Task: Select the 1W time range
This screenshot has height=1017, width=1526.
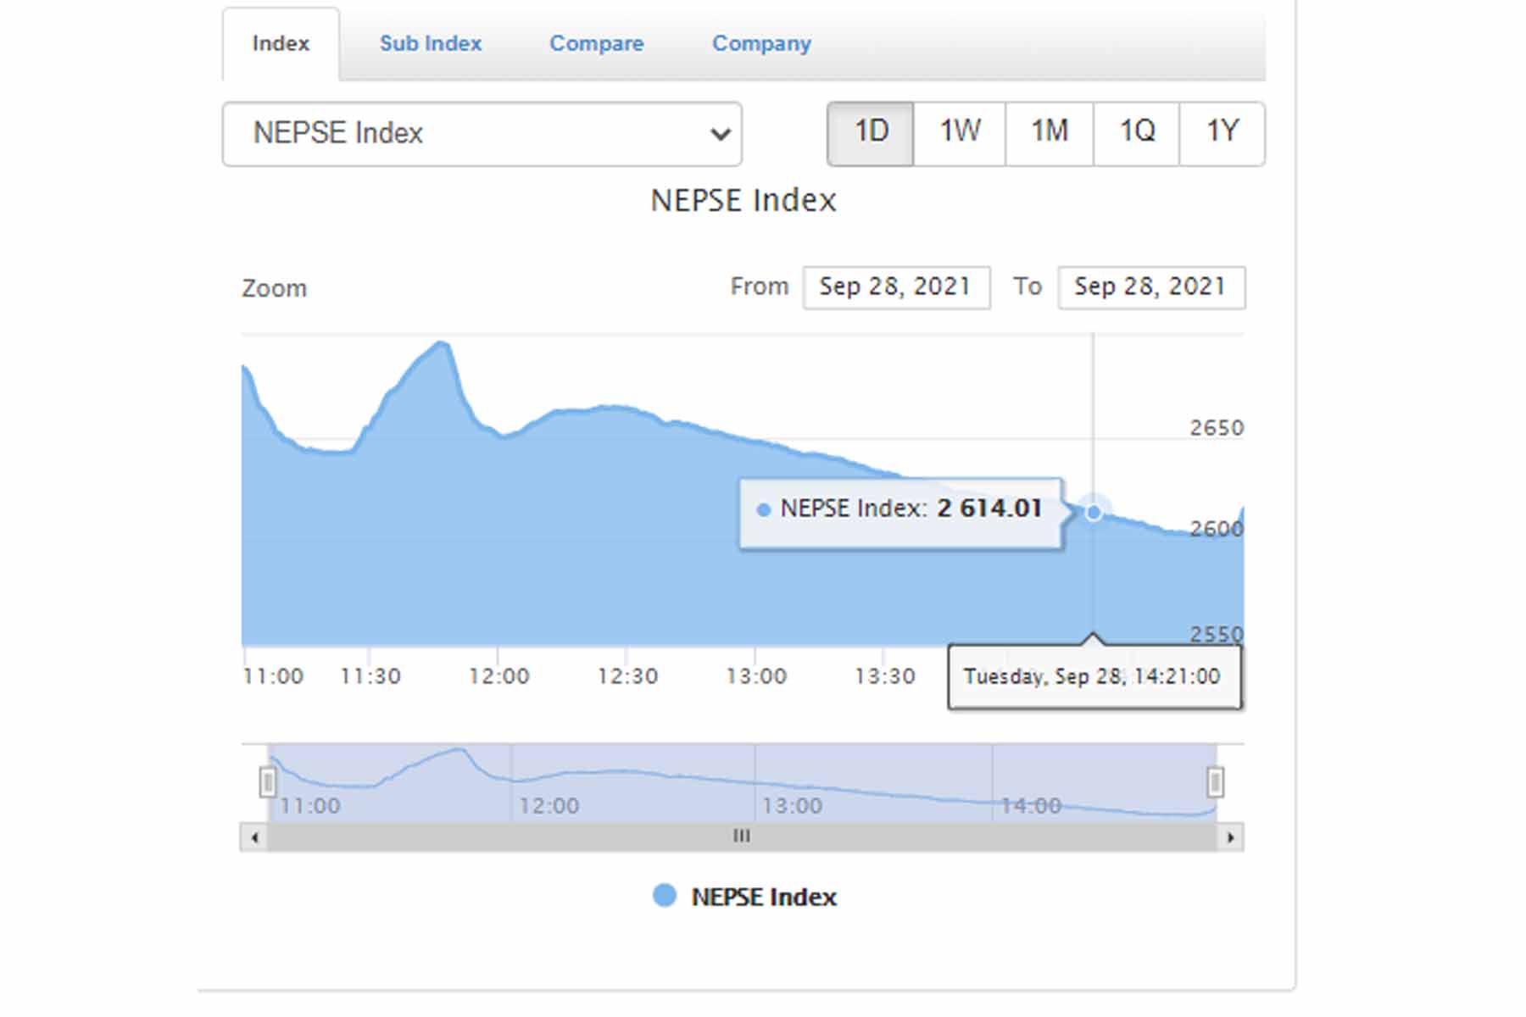Action: [960, 133]
